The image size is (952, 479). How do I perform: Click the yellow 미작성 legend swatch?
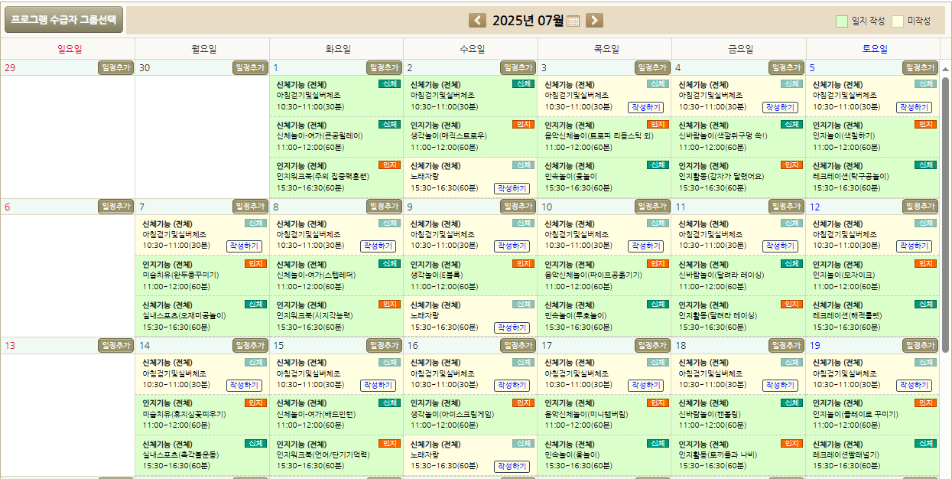[898, 21]
